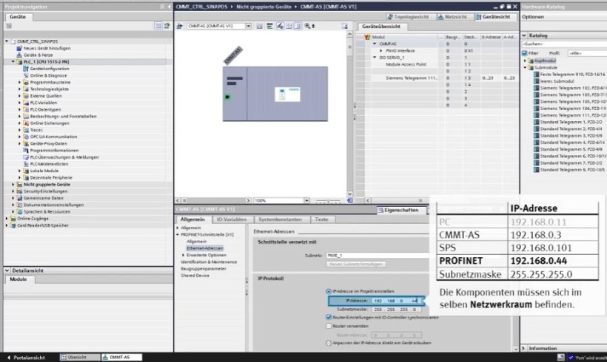Click the zoom magnifier icon in device view toolbar

(x=307, y=26)
